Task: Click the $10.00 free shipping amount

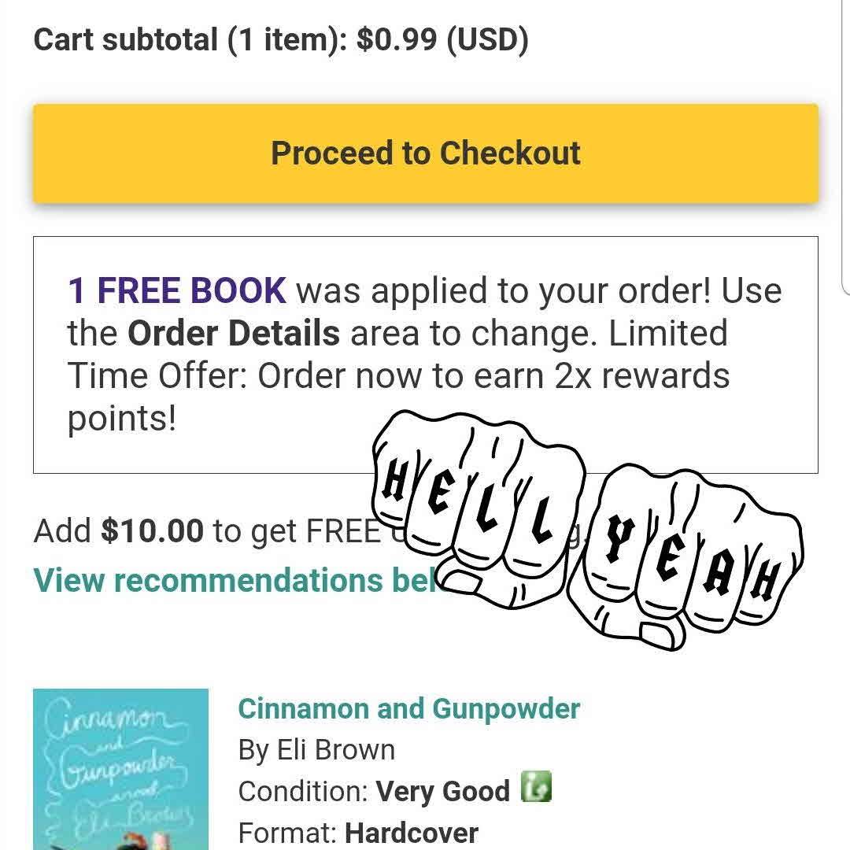Action: 152,531
